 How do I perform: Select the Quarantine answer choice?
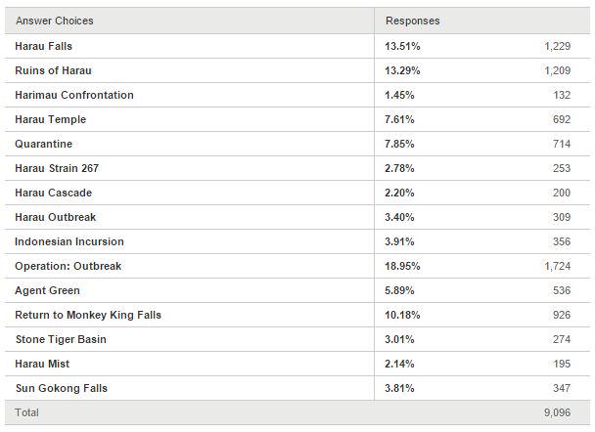point(44,144)
